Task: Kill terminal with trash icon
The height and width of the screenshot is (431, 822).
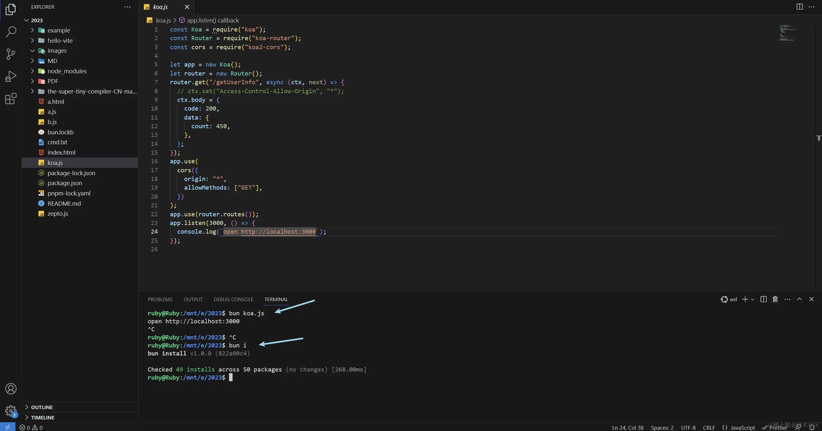Action: tap(775, 299)
